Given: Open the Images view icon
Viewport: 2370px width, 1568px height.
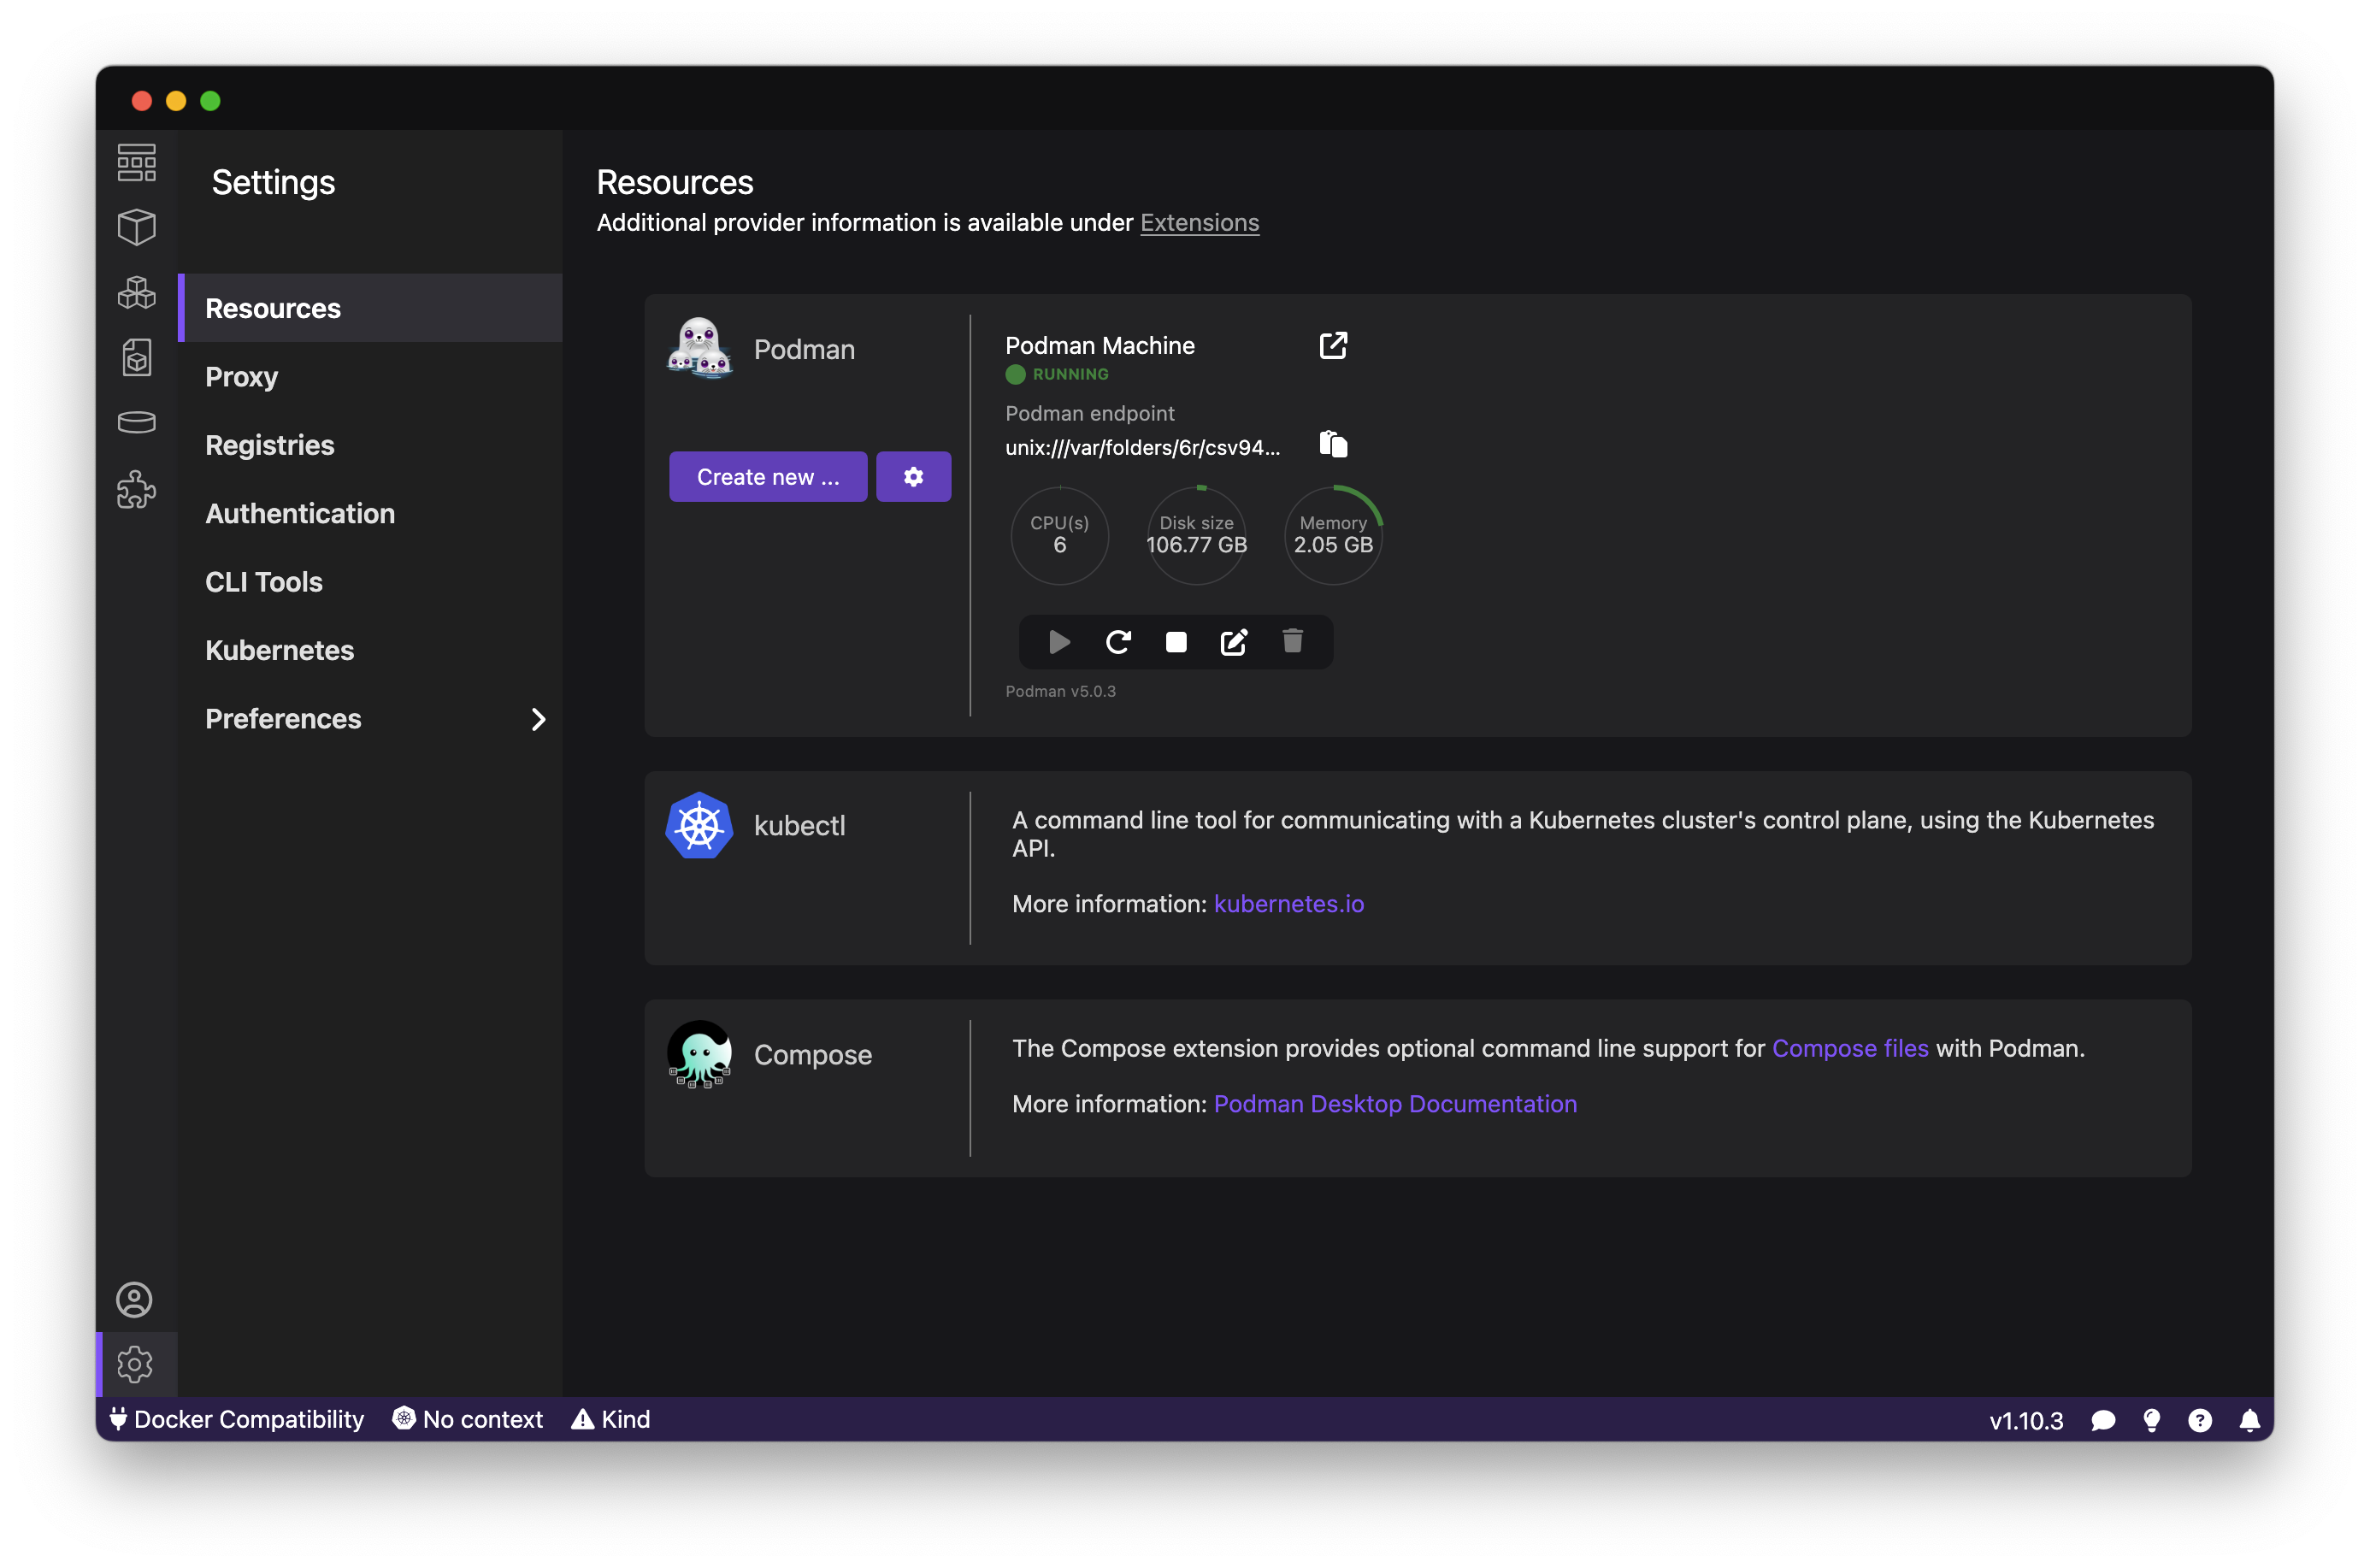Looking at the screenshot, I should [136, 357].
